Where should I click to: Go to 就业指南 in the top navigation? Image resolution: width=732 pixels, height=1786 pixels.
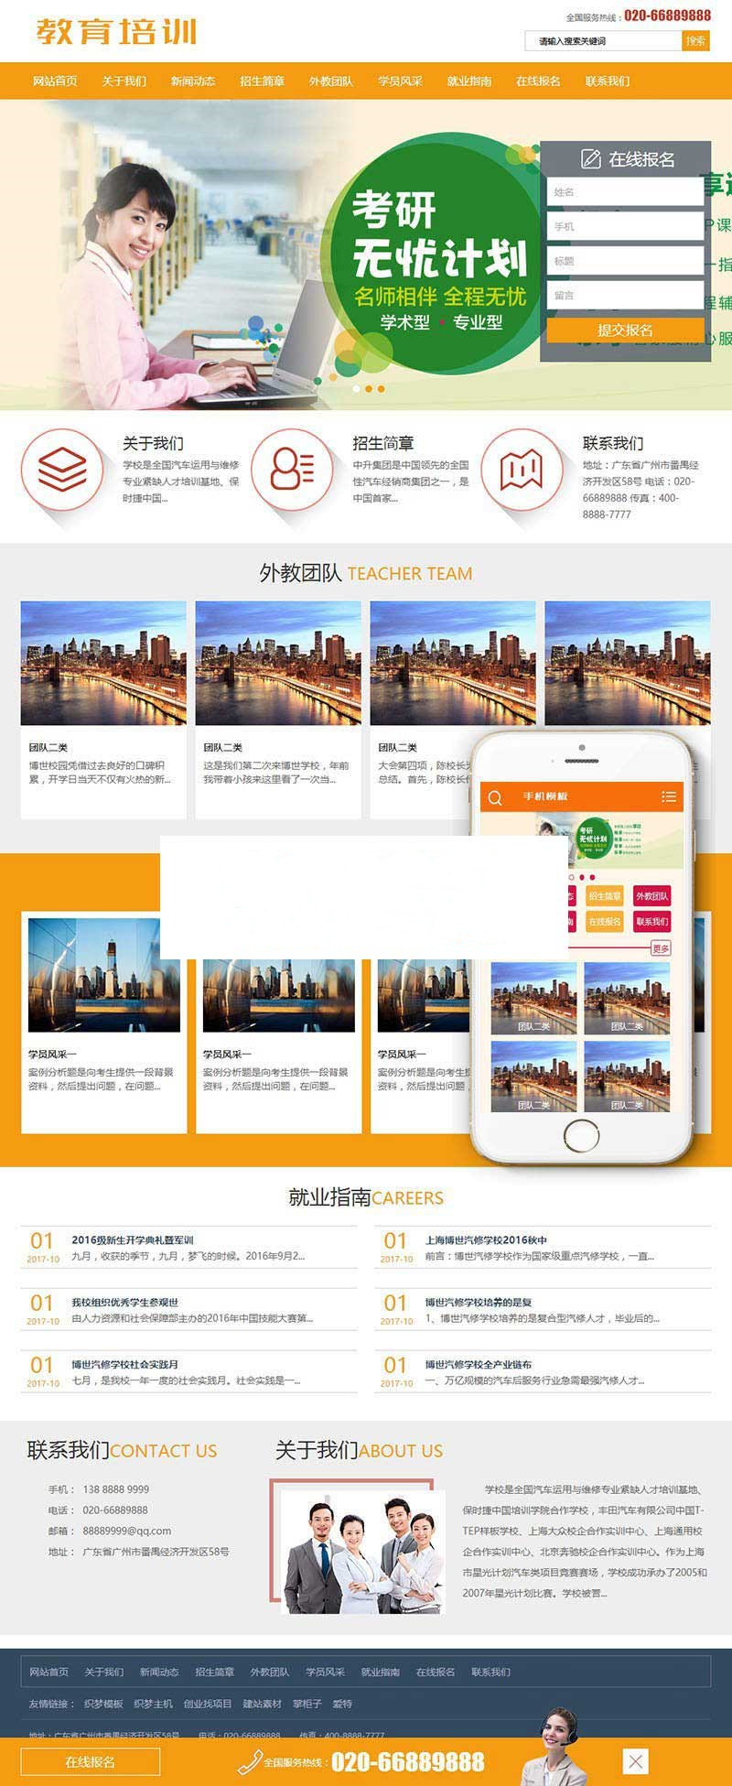(469, 81)
